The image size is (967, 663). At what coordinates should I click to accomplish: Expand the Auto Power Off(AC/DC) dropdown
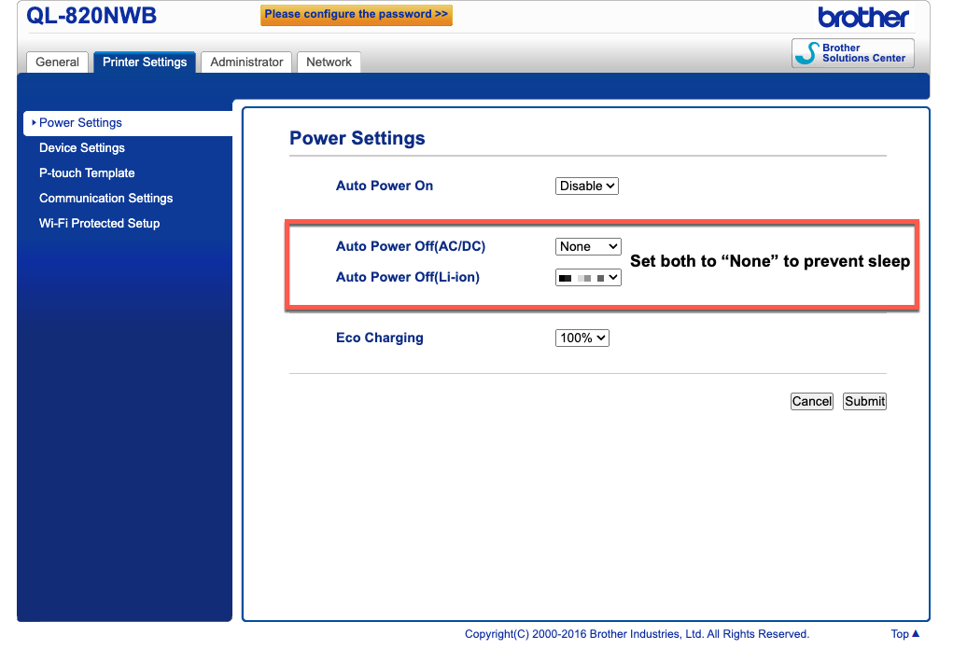click(588, 246)
